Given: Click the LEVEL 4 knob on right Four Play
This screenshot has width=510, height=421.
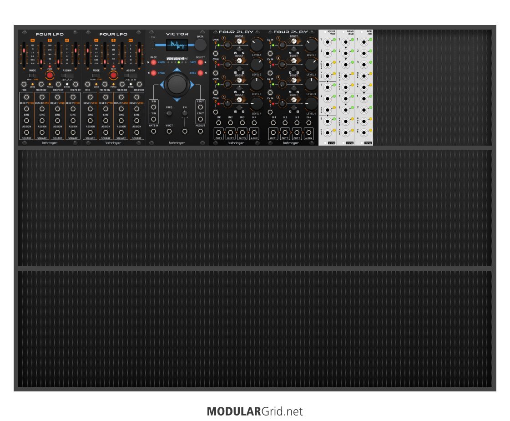Looking at the screenshot, I should click(311, 103).
